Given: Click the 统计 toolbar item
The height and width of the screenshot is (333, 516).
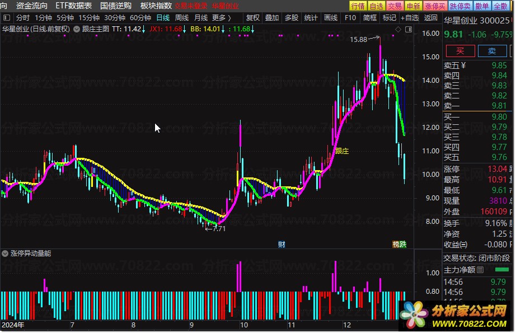Looking at the screenshot, I should (311, 18).
